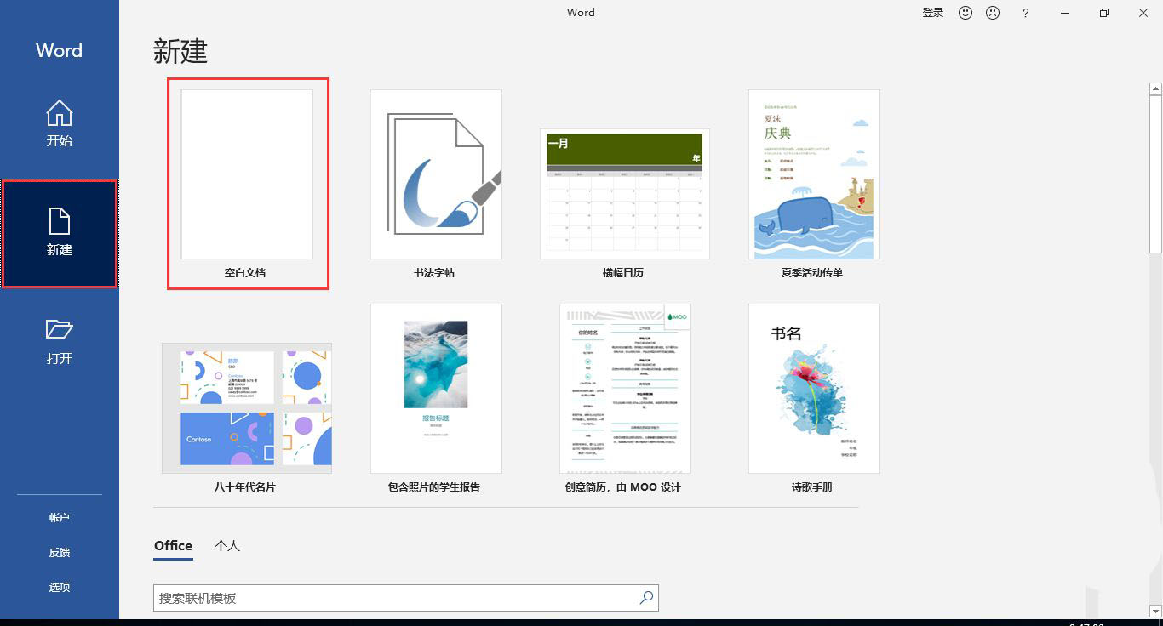Open the 书法字帖 template
The image size is (1163, 626).
click(x=436, y=174)
